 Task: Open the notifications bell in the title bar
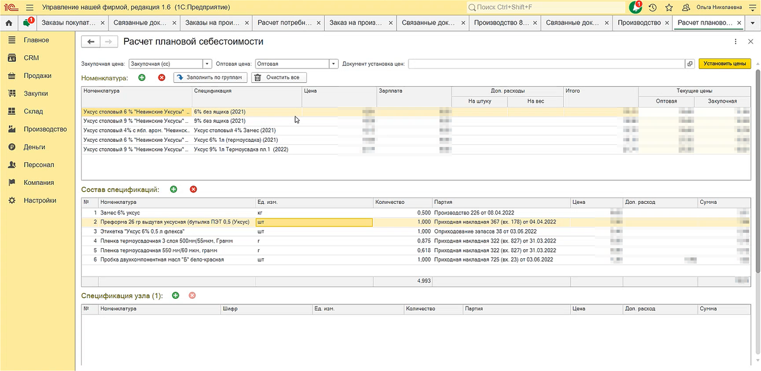point(635,7)
